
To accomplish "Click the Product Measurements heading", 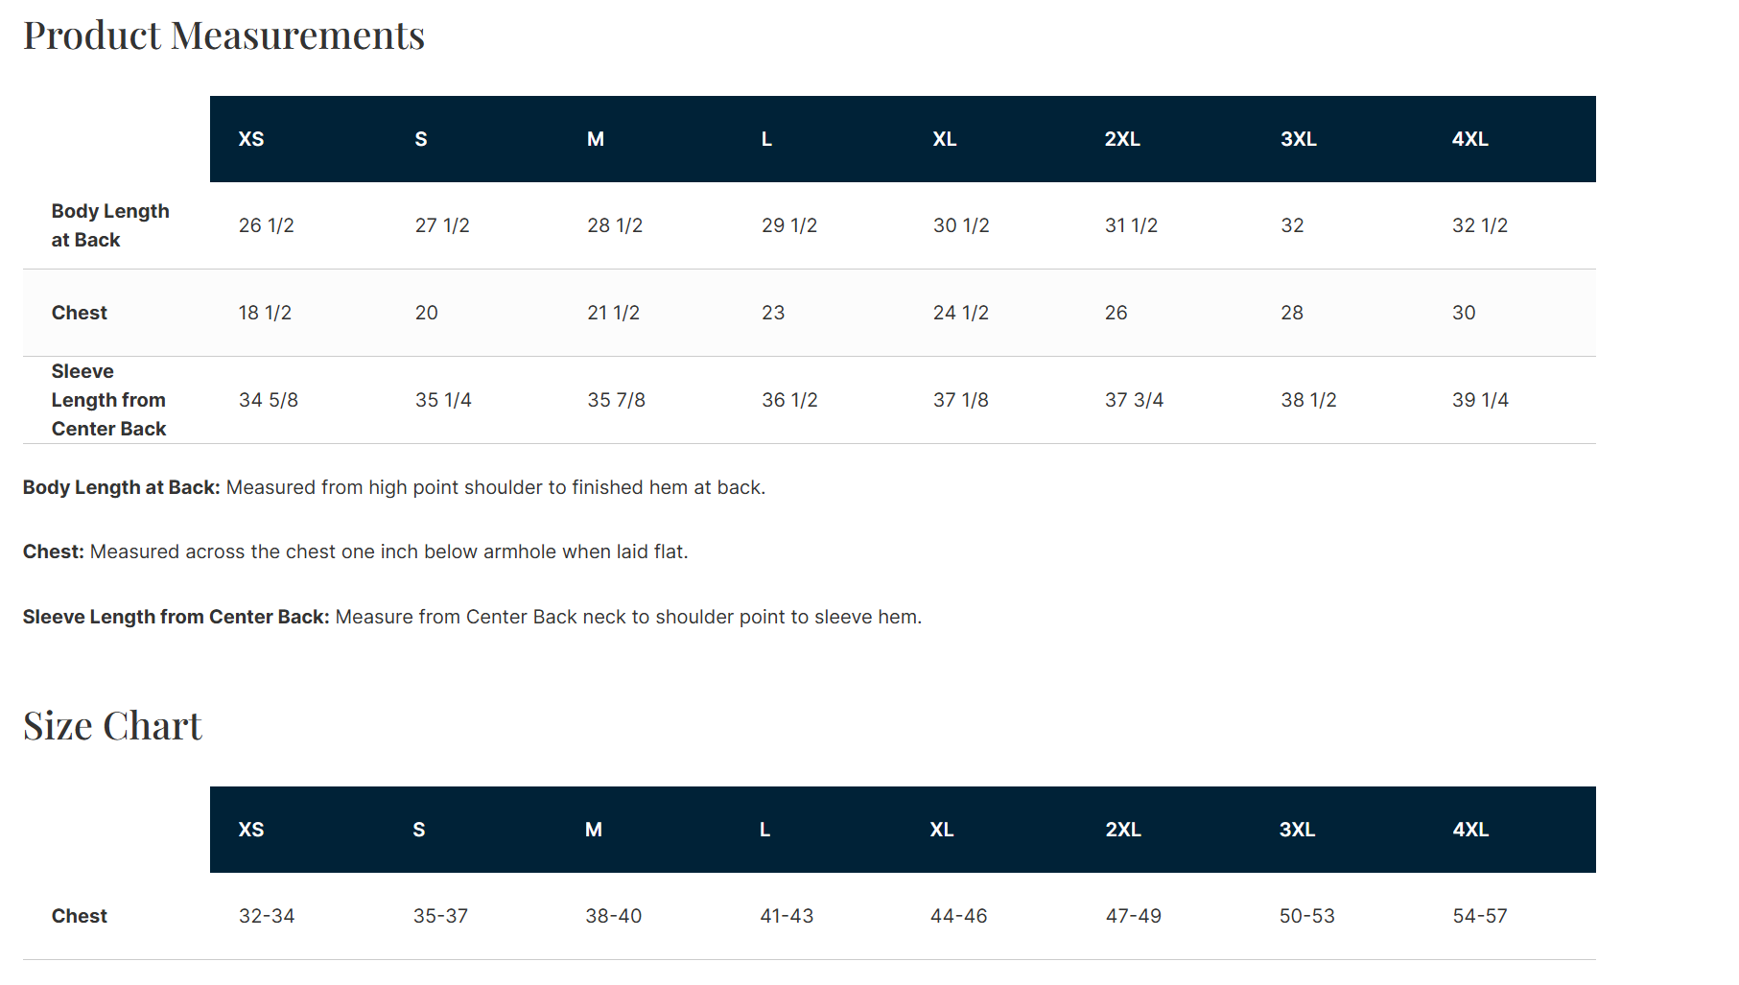I will [x=223, y=36].
